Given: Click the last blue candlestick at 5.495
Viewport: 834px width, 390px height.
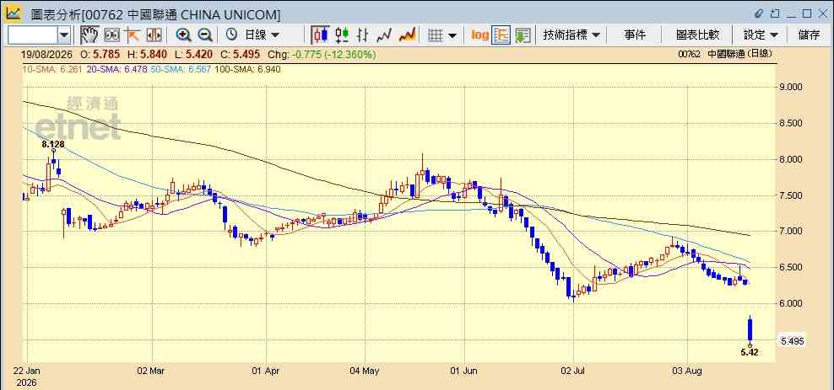Looking at the screenshot, I should tap(750, 329).
